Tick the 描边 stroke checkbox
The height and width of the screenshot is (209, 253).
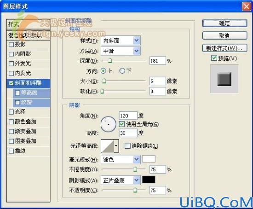(11, 151)
